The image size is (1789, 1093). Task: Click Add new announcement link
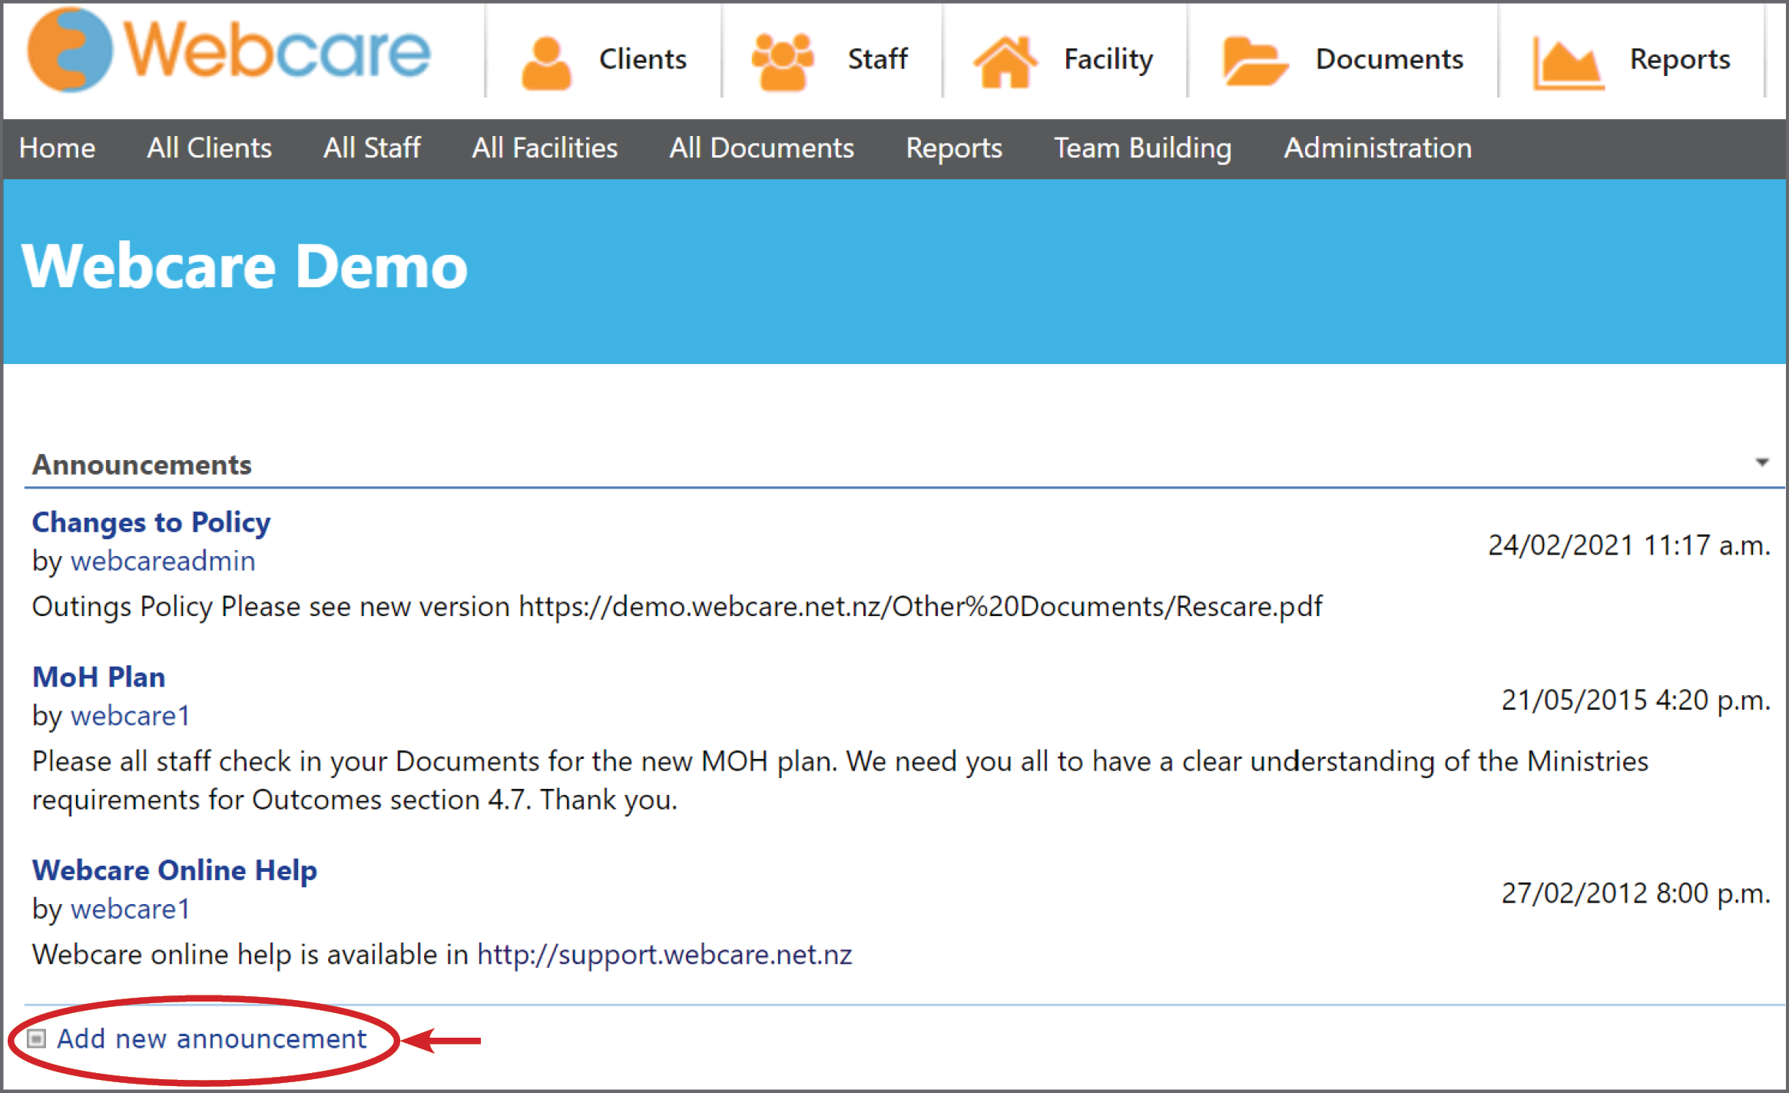pos(212,1038)
